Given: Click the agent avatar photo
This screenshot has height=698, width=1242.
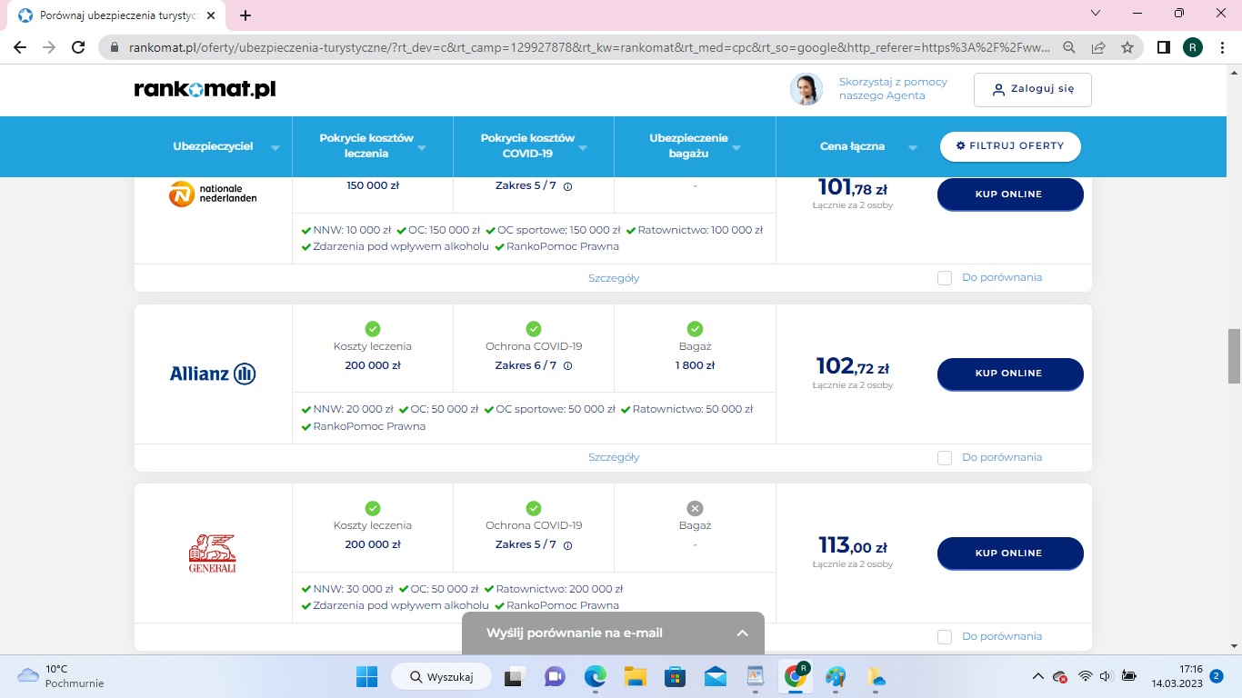Looking at the screenshot, I should [806, 89].
